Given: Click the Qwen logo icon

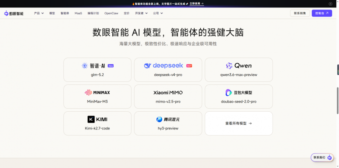Looking at the screenshot, I should (x=229, y=66).
